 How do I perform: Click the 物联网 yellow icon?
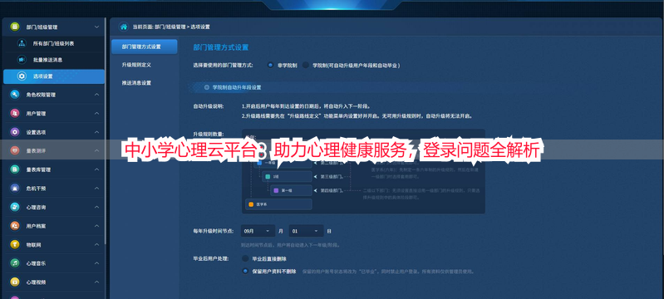(15, 244)
